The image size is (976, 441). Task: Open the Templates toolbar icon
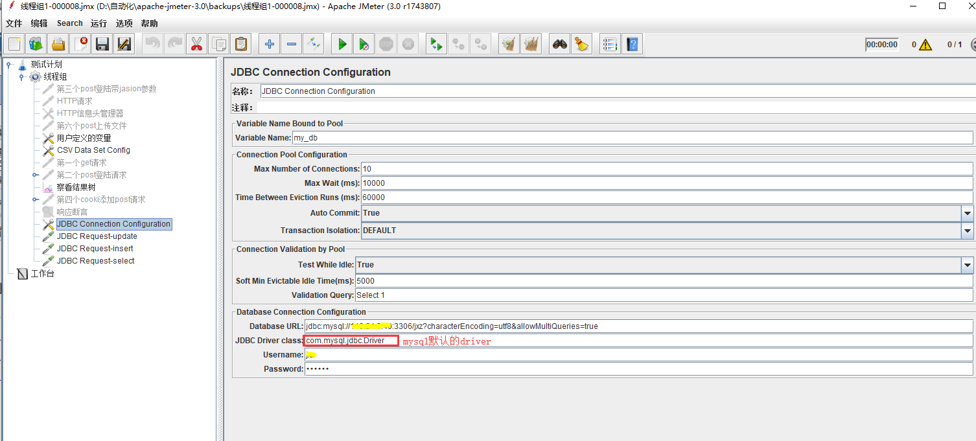[36, 44]
